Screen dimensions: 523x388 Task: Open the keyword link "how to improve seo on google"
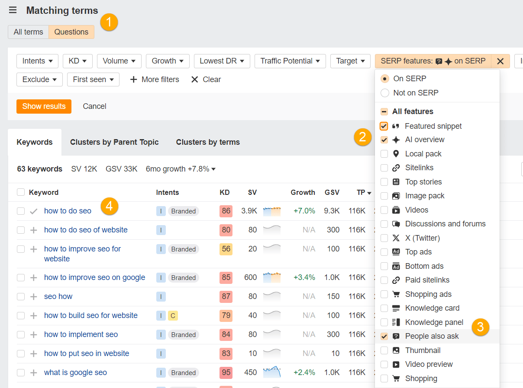(94, 277)
